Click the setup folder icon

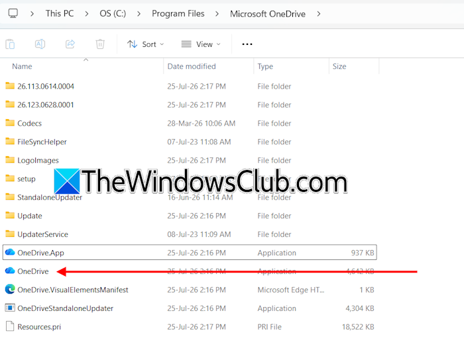coord(10,179)
